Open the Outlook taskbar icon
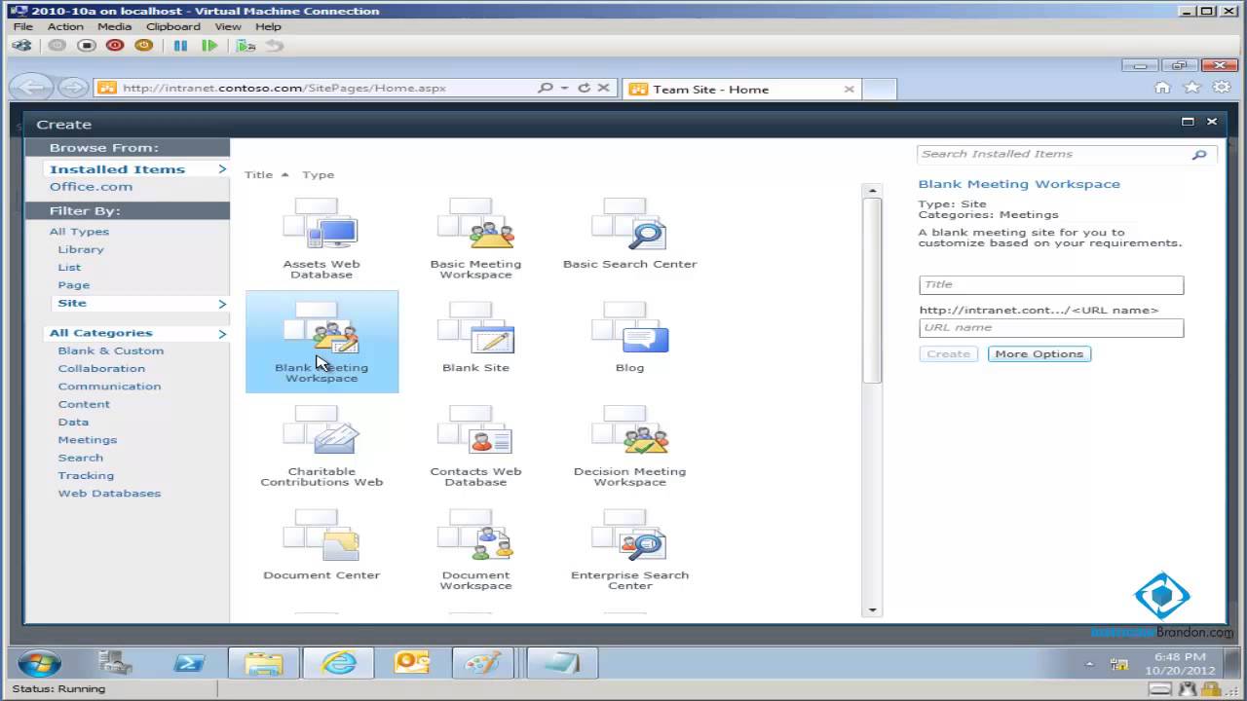Viewport: 1247px width, 701px height. (x=412, y=663)
